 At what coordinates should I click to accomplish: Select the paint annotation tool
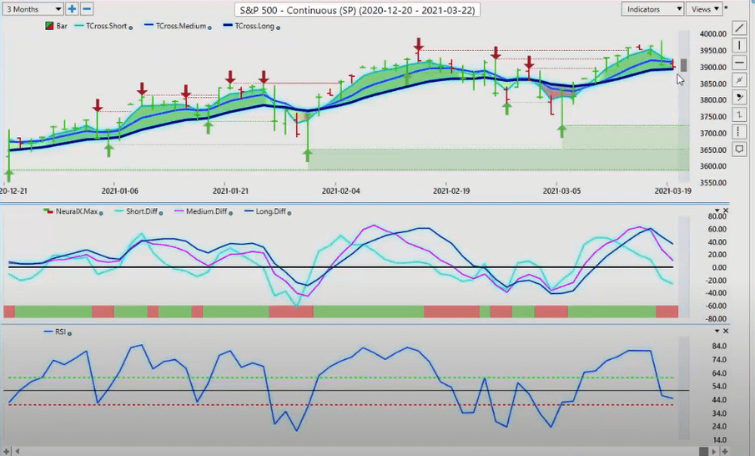click(x=739, y=98)
